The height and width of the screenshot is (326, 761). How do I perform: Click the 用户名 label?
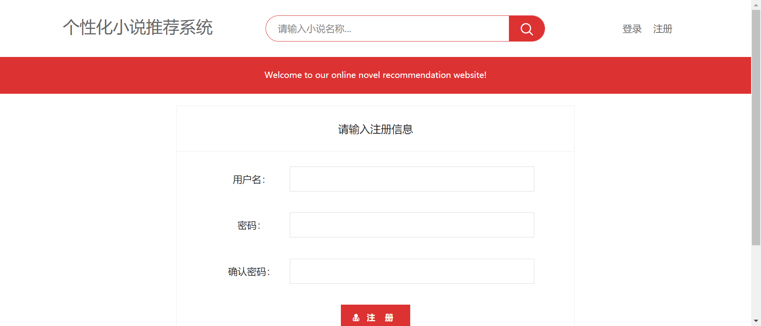[x=249, y=180]
